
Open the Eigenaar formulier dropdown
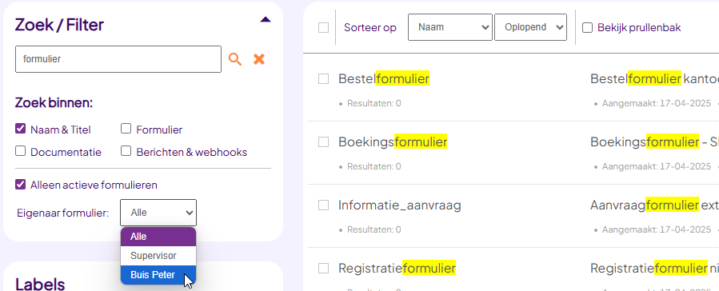click(x=158, y=213)
